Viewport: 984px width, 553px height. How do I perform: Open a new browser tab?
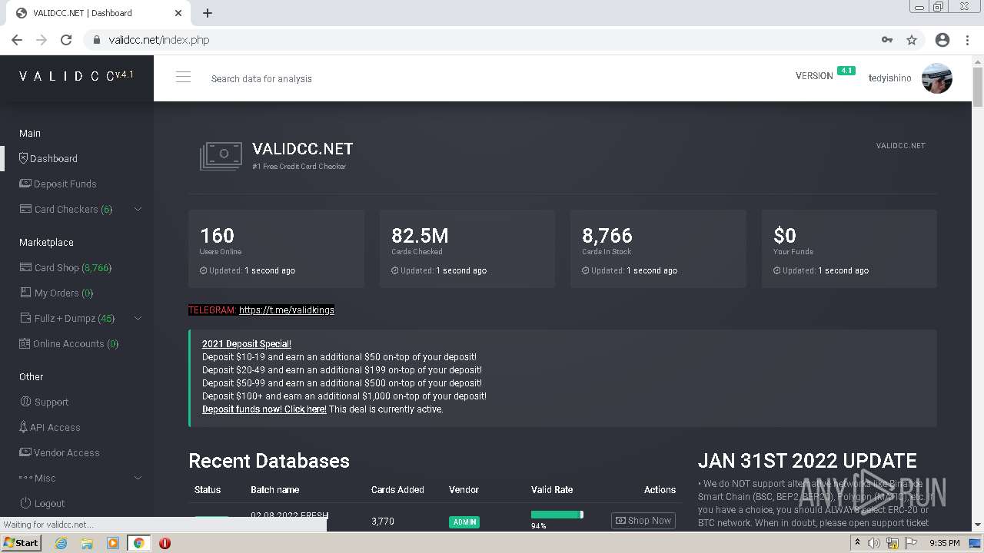click(208, 13)
